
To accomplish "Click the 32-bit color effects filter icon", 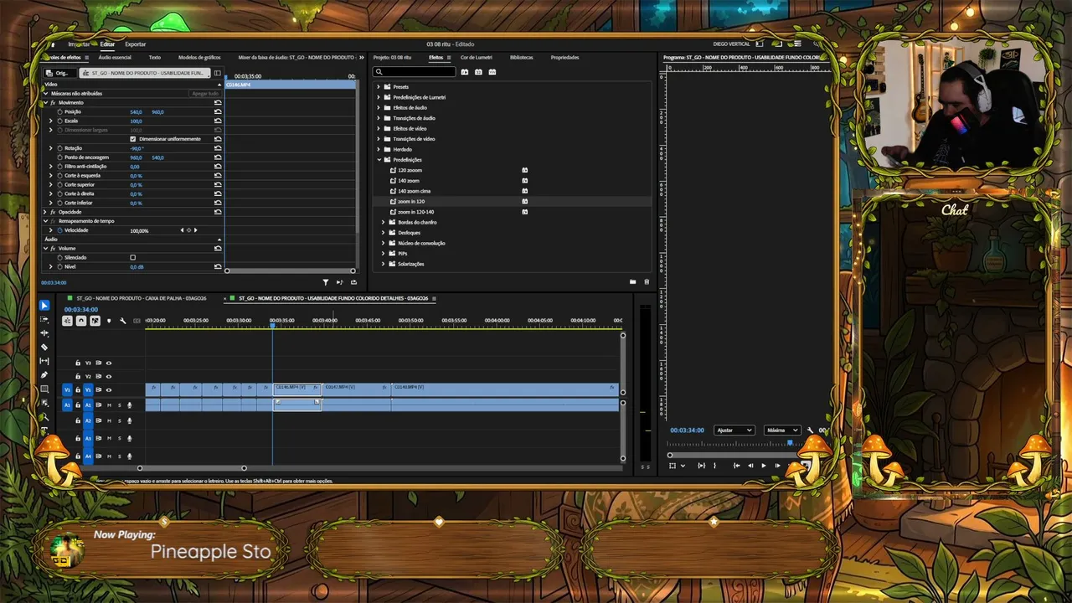I will pyautogui.click(x=478, y=72).
